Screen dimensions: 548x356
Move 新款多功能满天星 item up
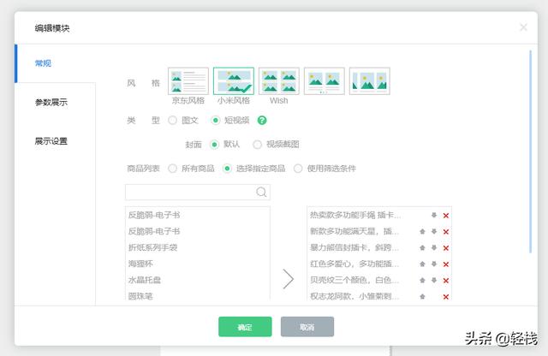coord(422,231)
